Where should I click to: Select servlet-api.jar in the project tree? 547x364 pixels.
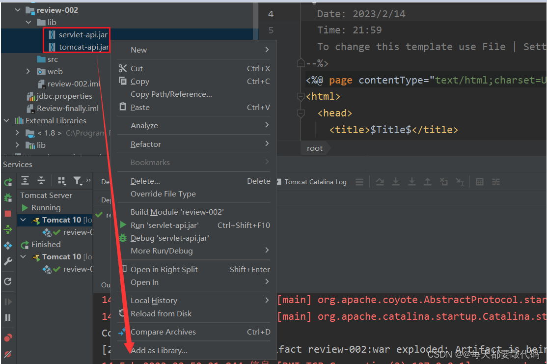click(83, 34)
